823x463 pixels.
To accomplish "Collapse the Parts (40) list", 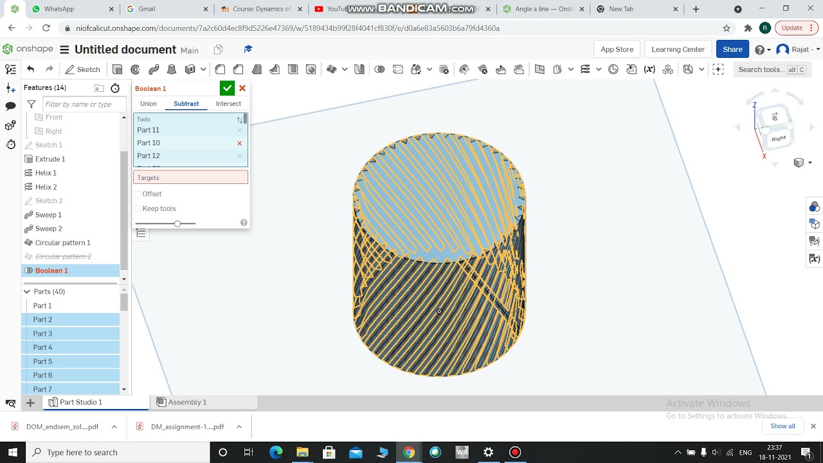I will tap(27, 291).
